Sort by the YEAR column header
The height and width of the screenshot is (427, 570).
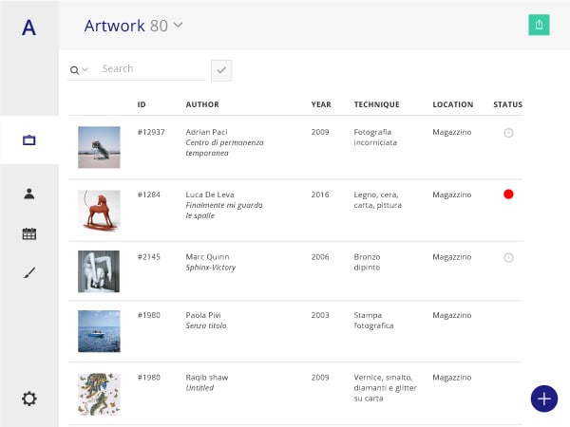321,104
